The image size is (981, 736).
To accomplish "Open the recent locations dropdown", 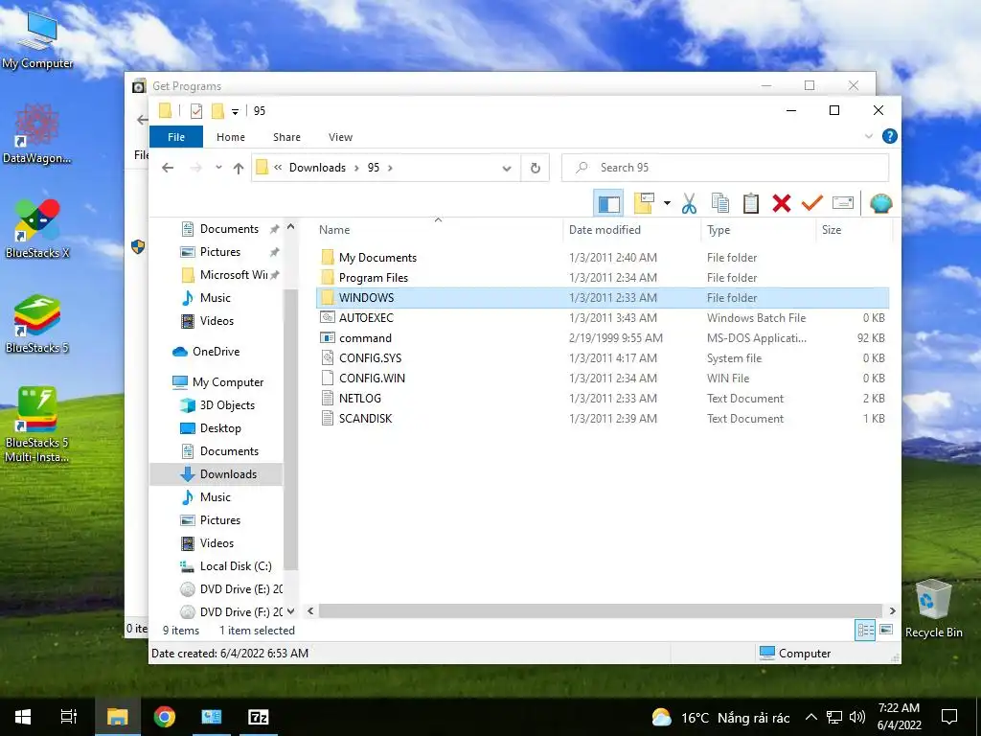I will (x=218, y=168).
